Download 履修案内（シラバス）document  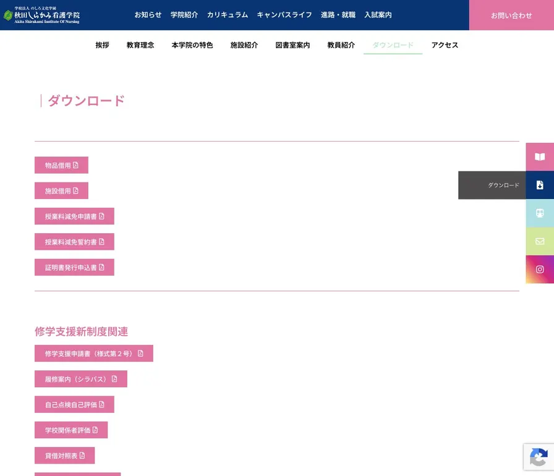81,379
